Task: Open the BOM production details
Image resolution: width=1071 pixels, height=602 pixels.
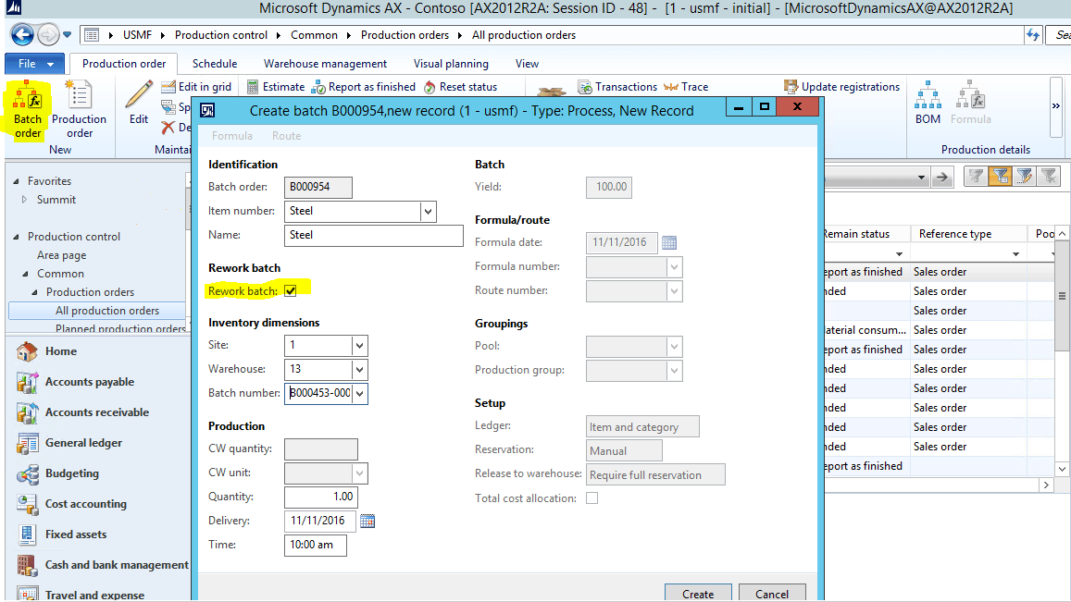Action: point(928,103)
